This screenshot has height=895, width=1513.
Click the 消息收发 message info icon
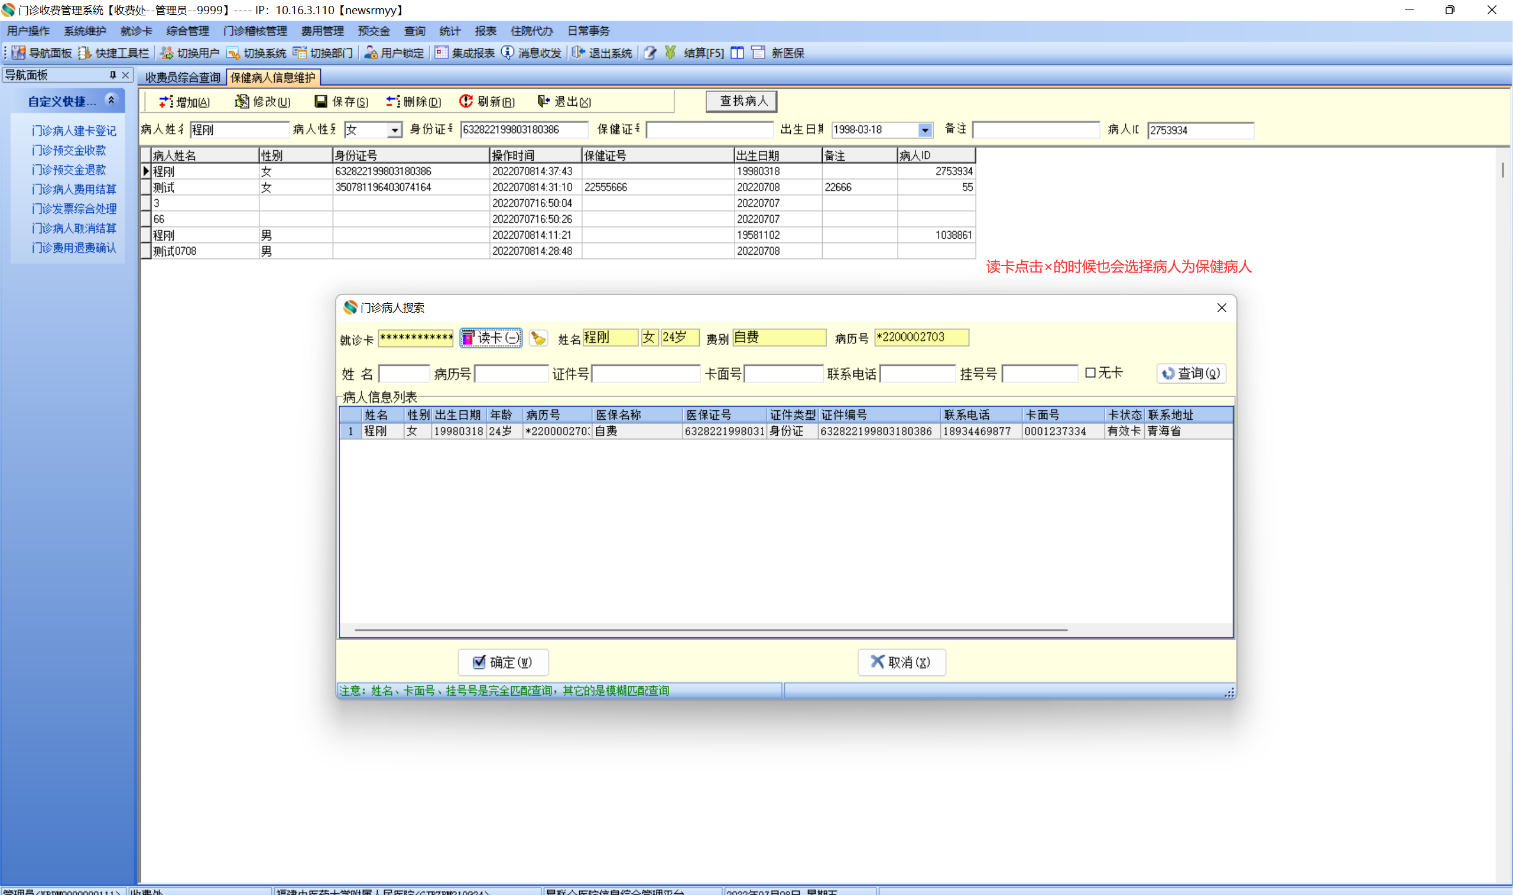508,53
